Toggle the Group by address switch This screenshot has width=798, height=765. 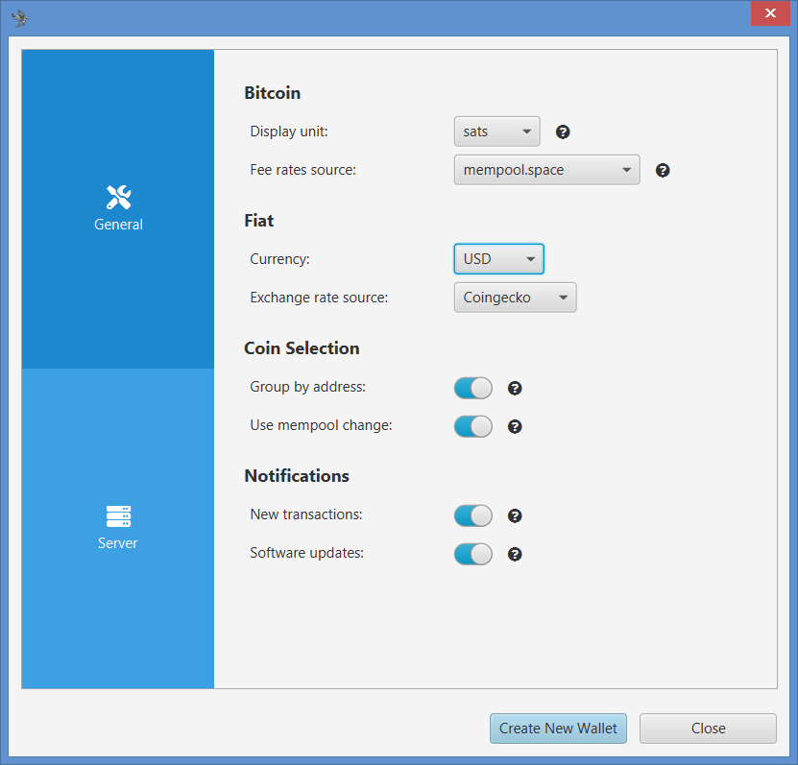tap(472, 388)
